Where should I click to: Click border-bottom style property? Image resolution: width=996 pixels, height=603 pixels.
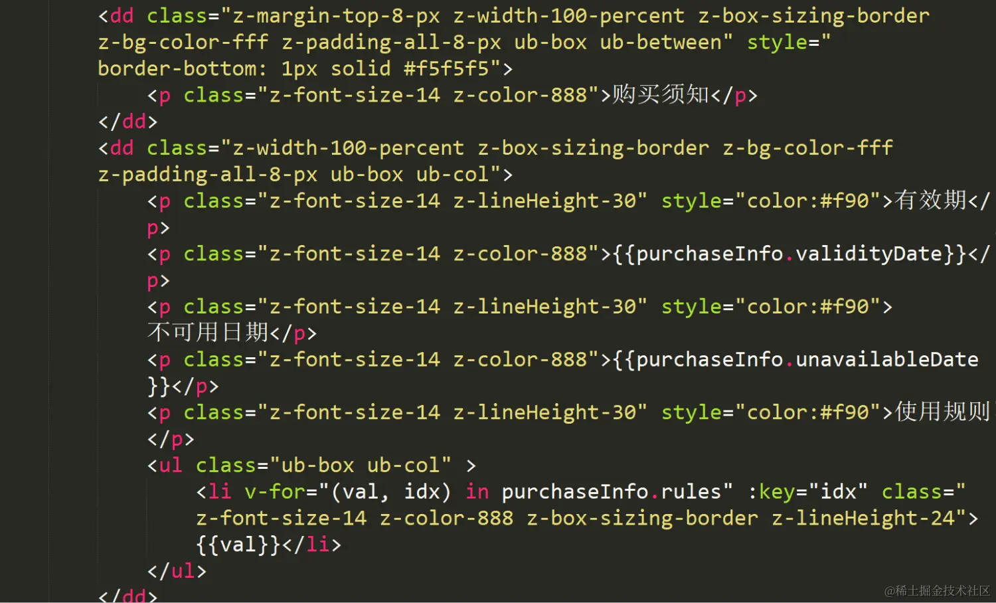(x=177, y=68)
